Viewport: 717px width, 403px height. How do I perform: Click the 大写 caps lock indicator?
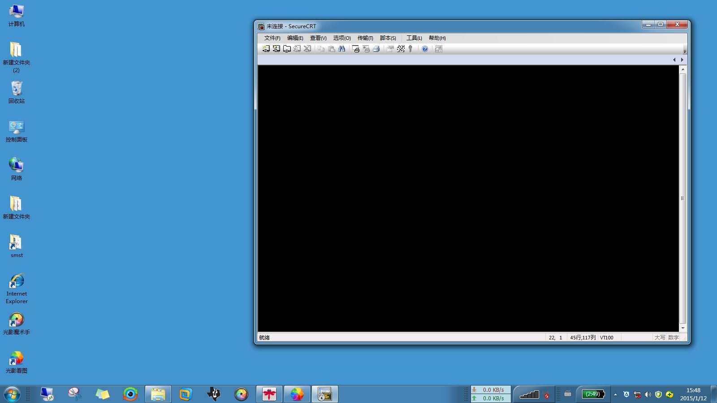660,338
